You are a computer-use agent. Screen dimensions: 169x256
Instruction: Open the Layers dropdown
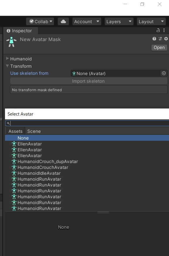click(x=119, y=21)
